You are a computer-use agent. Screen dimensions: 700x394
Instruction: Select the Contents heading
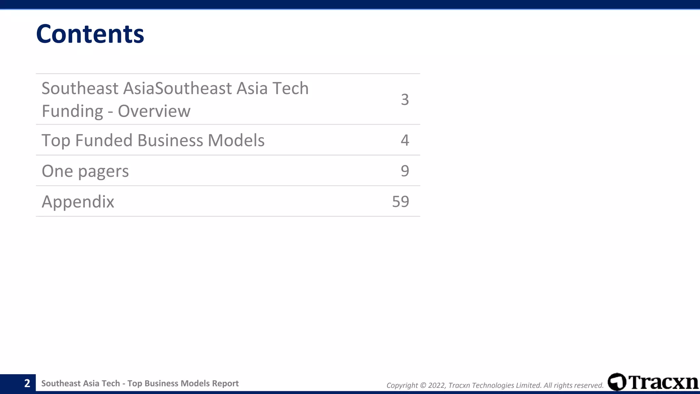point(90,34)
